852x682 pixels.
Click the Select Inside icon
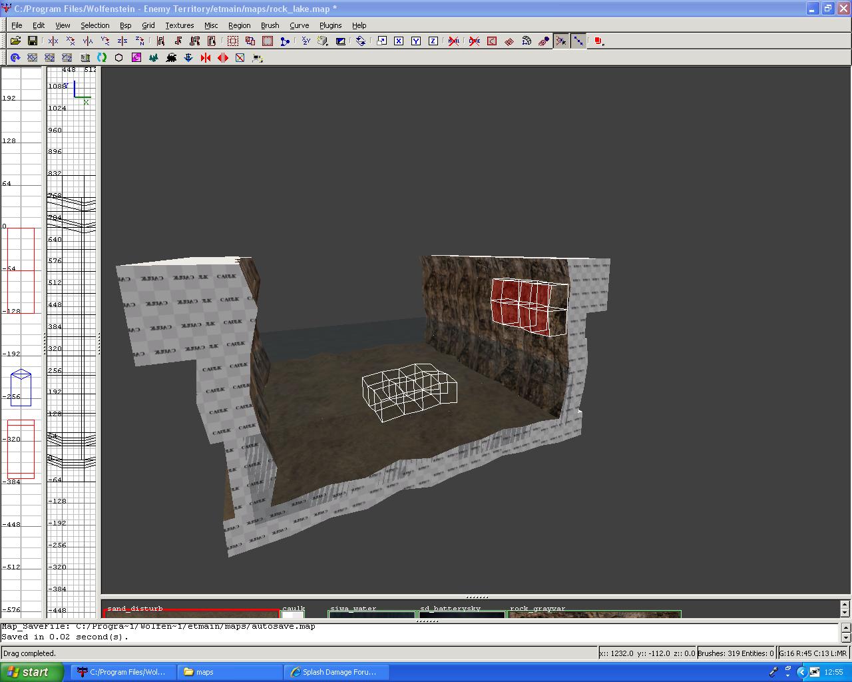212,41
